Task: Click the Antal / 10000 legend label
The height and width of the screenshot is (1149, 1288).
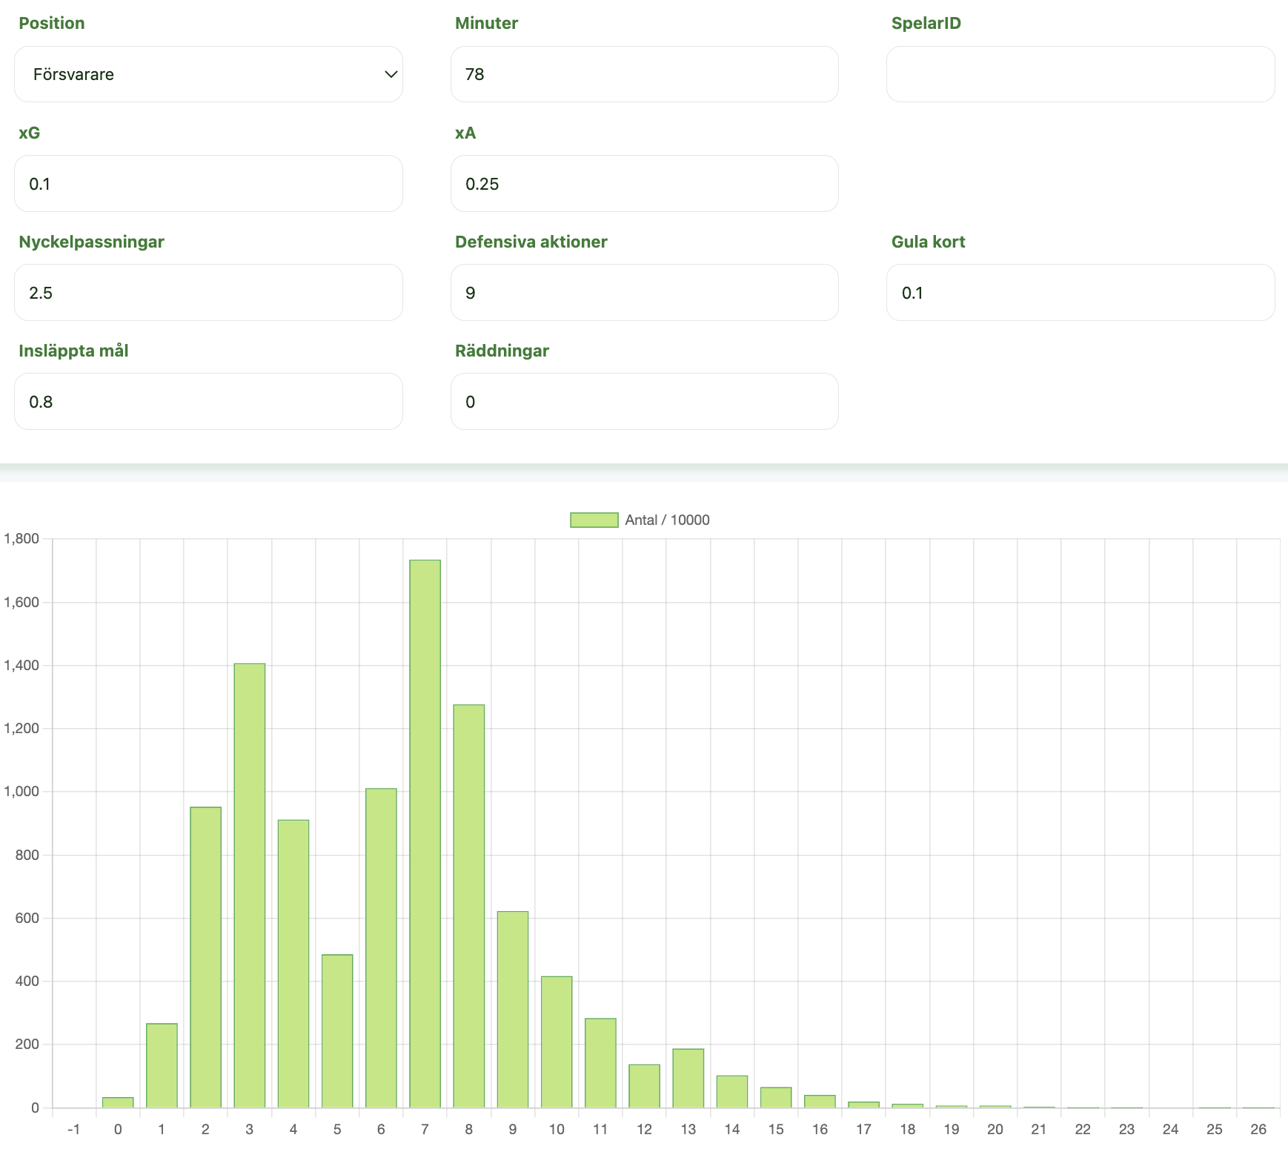Action: pos(667,520)
